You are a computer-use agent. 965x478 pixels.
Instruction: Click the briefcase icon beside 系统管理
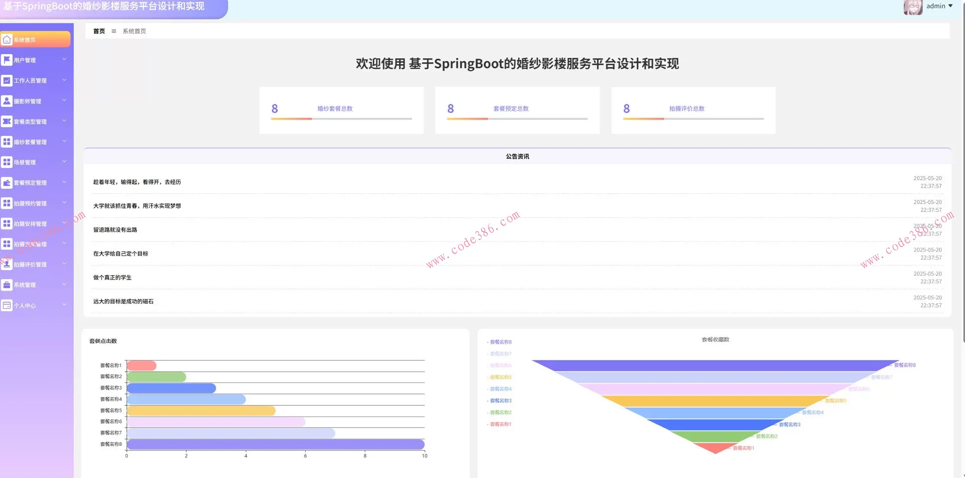[x=7, y=285]
